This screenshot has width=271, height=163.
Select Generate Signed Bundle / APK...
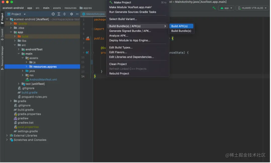(x=138, y=31)
